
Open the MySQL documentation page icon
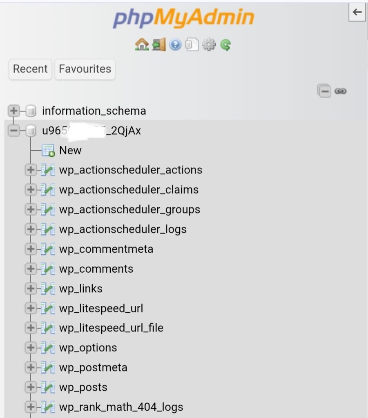(x=192, y=44)
